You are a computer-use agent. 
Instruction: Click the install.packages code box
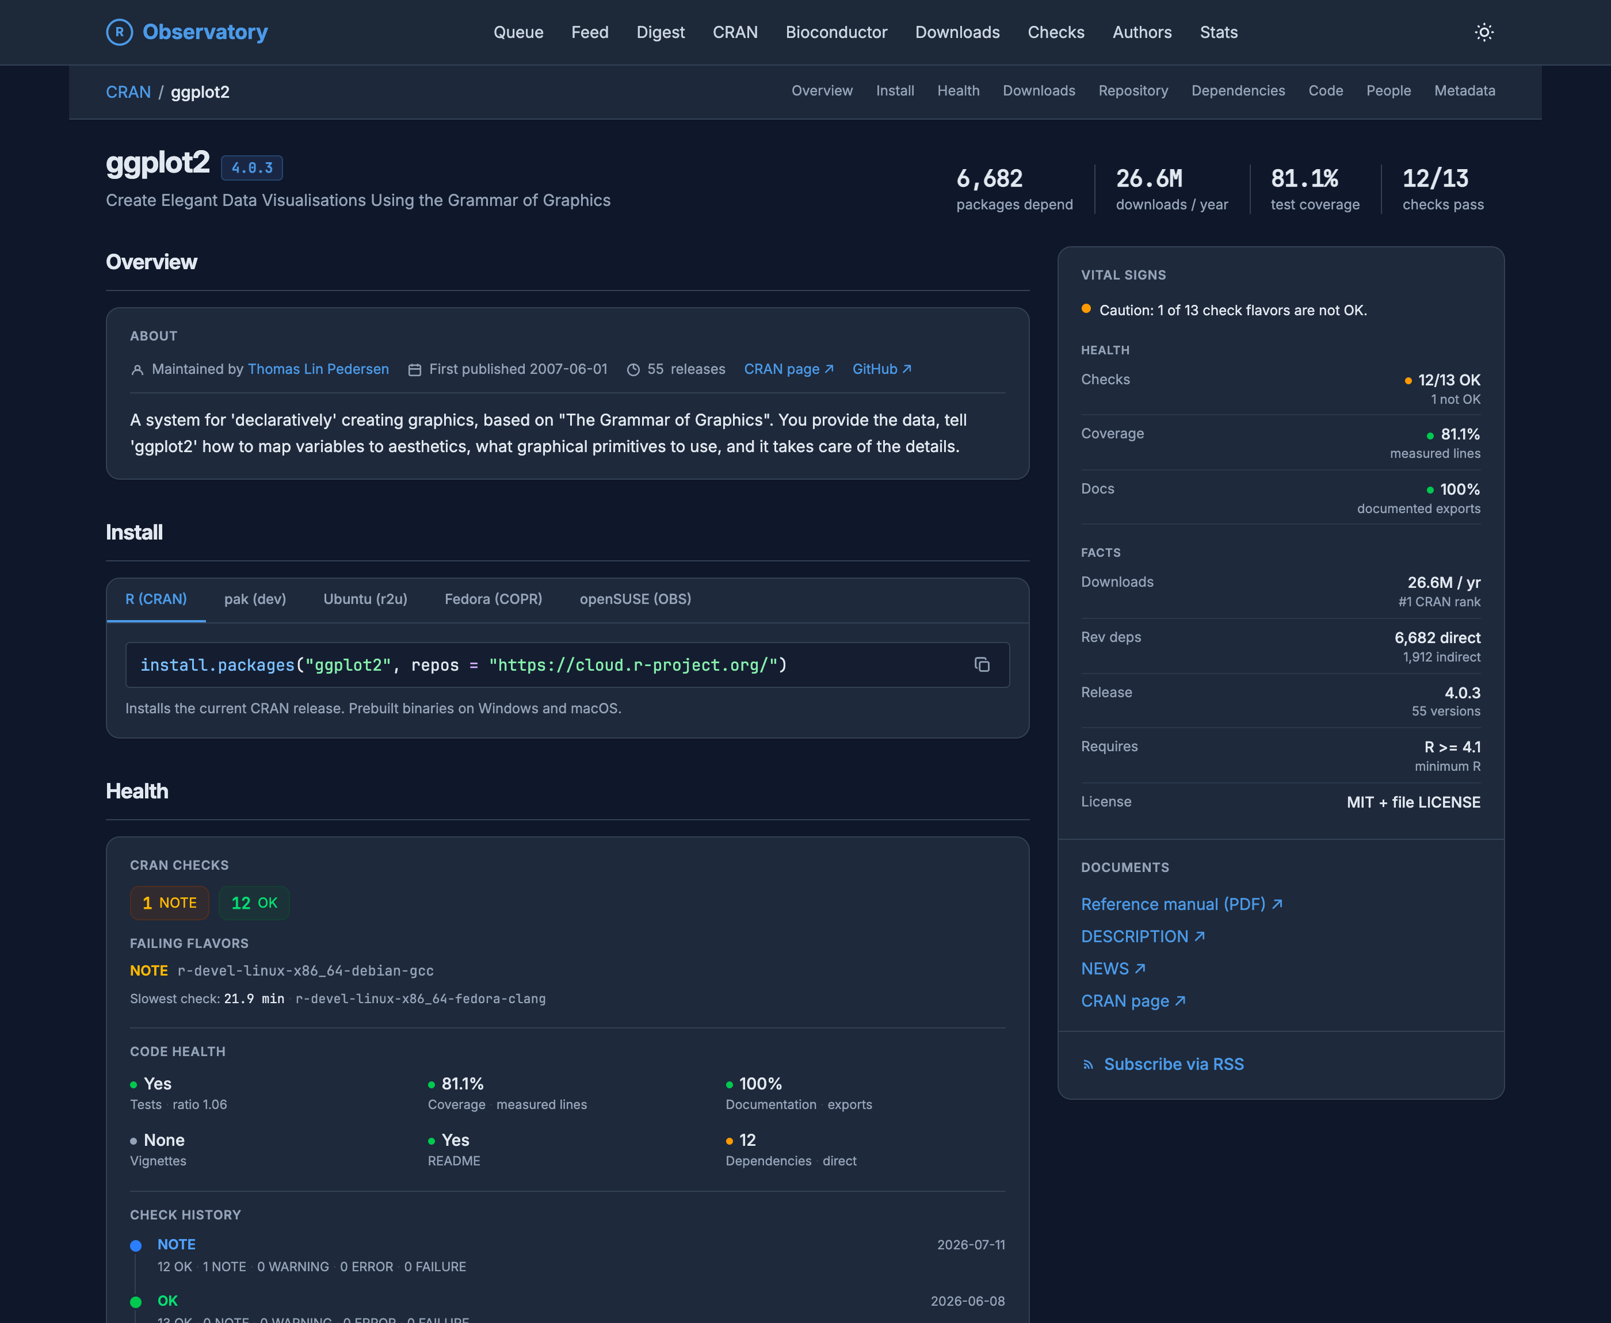pyautogui.click(x=568, y=666)
